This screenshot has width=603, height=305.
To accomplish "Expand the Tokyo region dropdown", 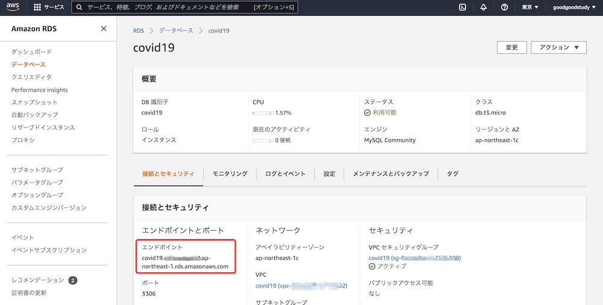I will click(530, 7).
